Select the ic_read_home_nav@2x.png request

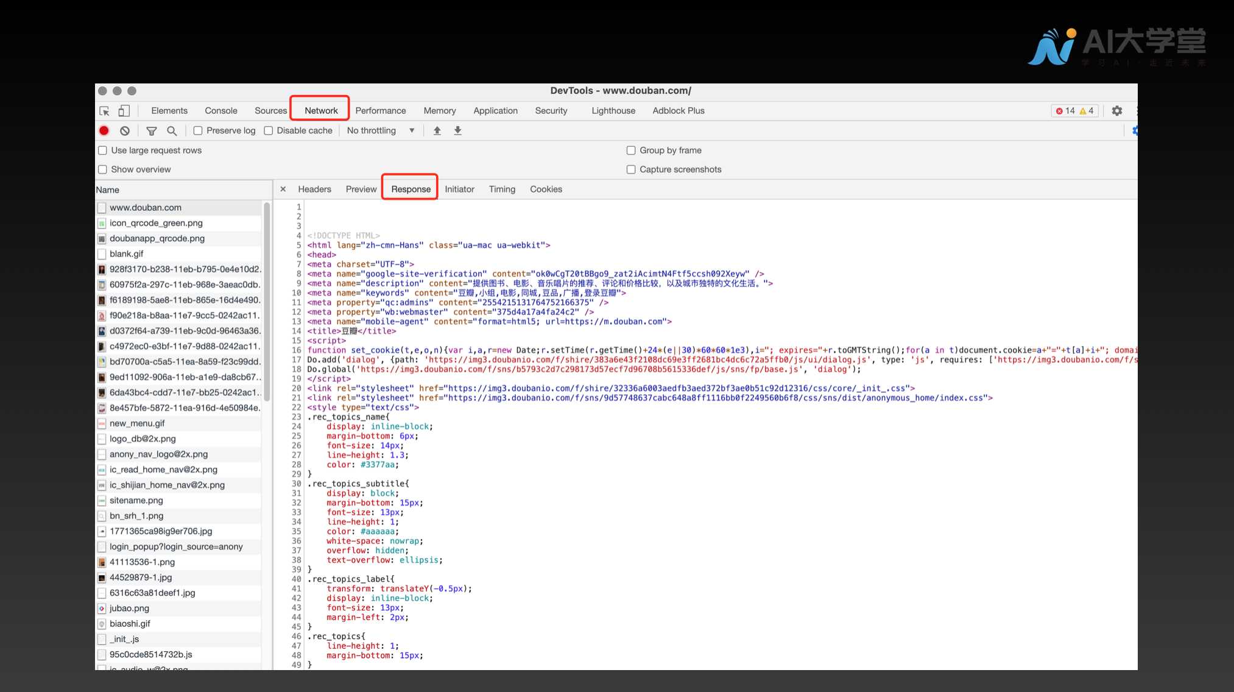pos(179,470)
